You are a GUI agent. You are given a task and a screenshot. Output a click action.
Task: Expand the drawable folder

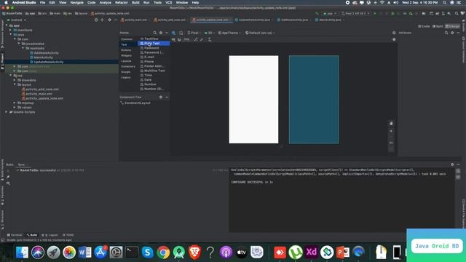point(15,80)
